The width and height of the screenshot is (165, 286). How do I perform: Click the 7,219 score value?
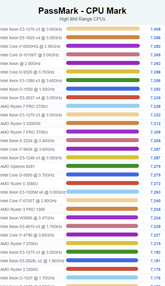[x=156, y=243]
